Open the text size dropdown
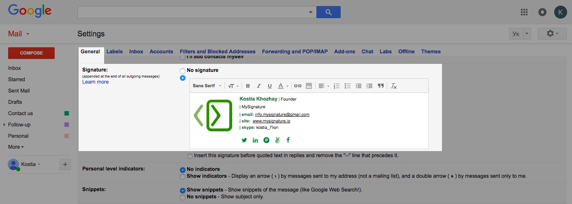The width and height of the screenshot is (572, 204). tap(233, 86)
